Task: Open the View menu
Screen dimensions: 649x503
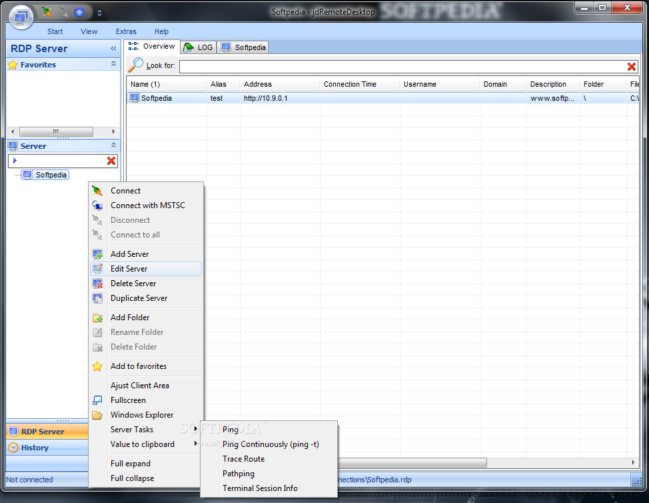Action: (89, 31)
